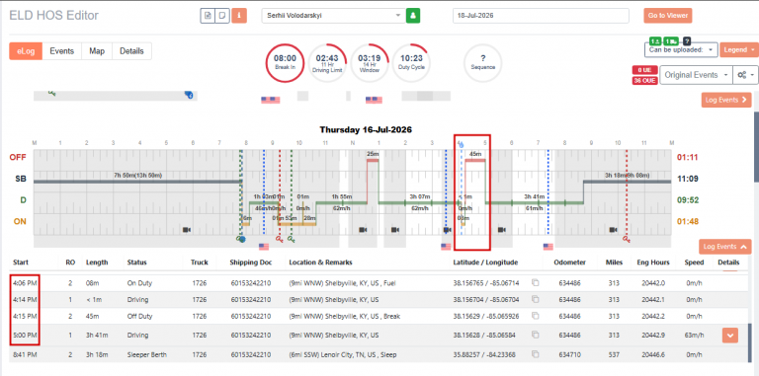Expand details of the 5:00 PM Driving row

[730, 335]
